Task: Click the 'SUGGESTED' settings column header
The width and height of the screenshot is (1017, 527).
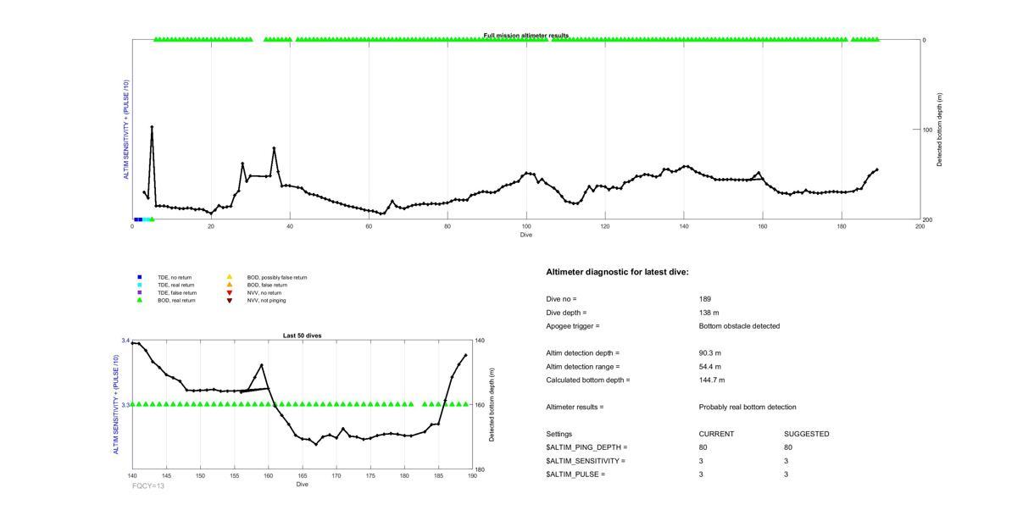Action: click(807, 434)
